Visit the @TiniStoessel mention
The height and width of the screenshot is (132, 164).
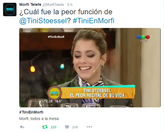click(43, 21)
